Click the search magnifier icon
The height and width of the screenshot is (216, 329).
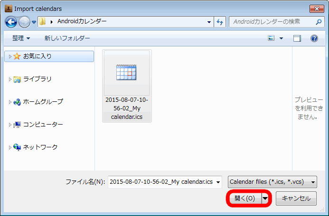319,22
